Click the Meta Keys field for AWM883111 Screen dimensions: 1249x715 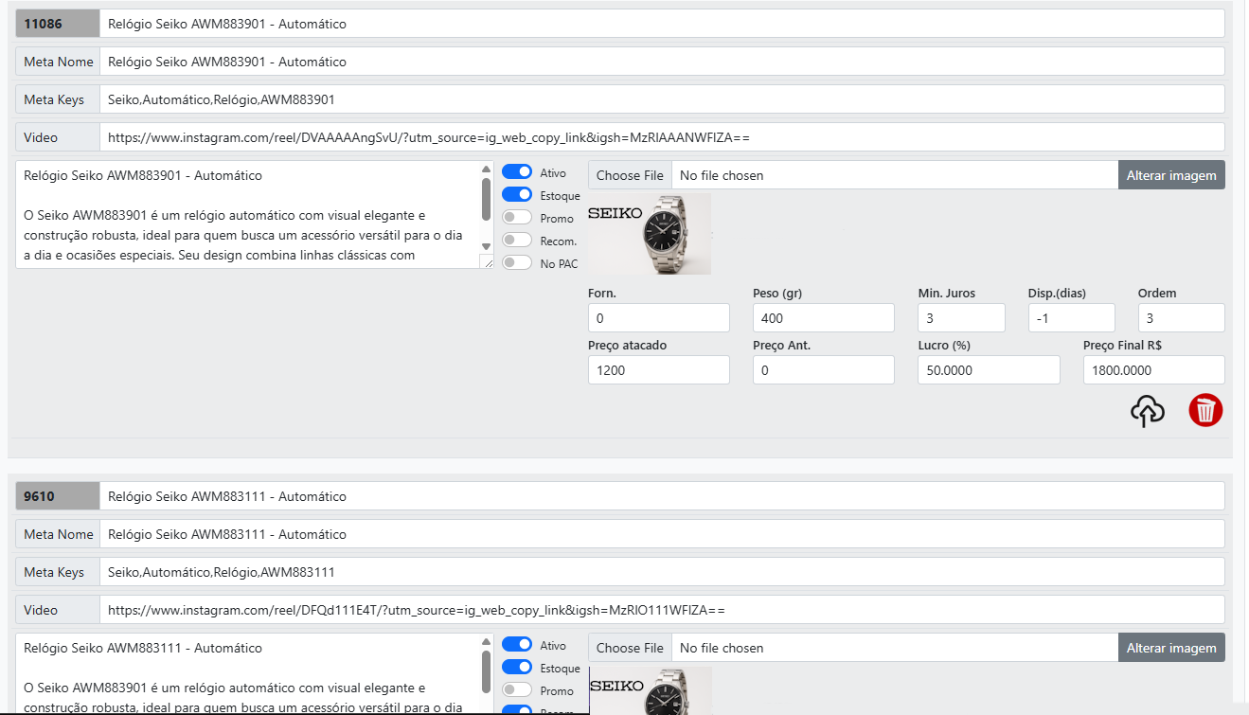tap(662, 572)
